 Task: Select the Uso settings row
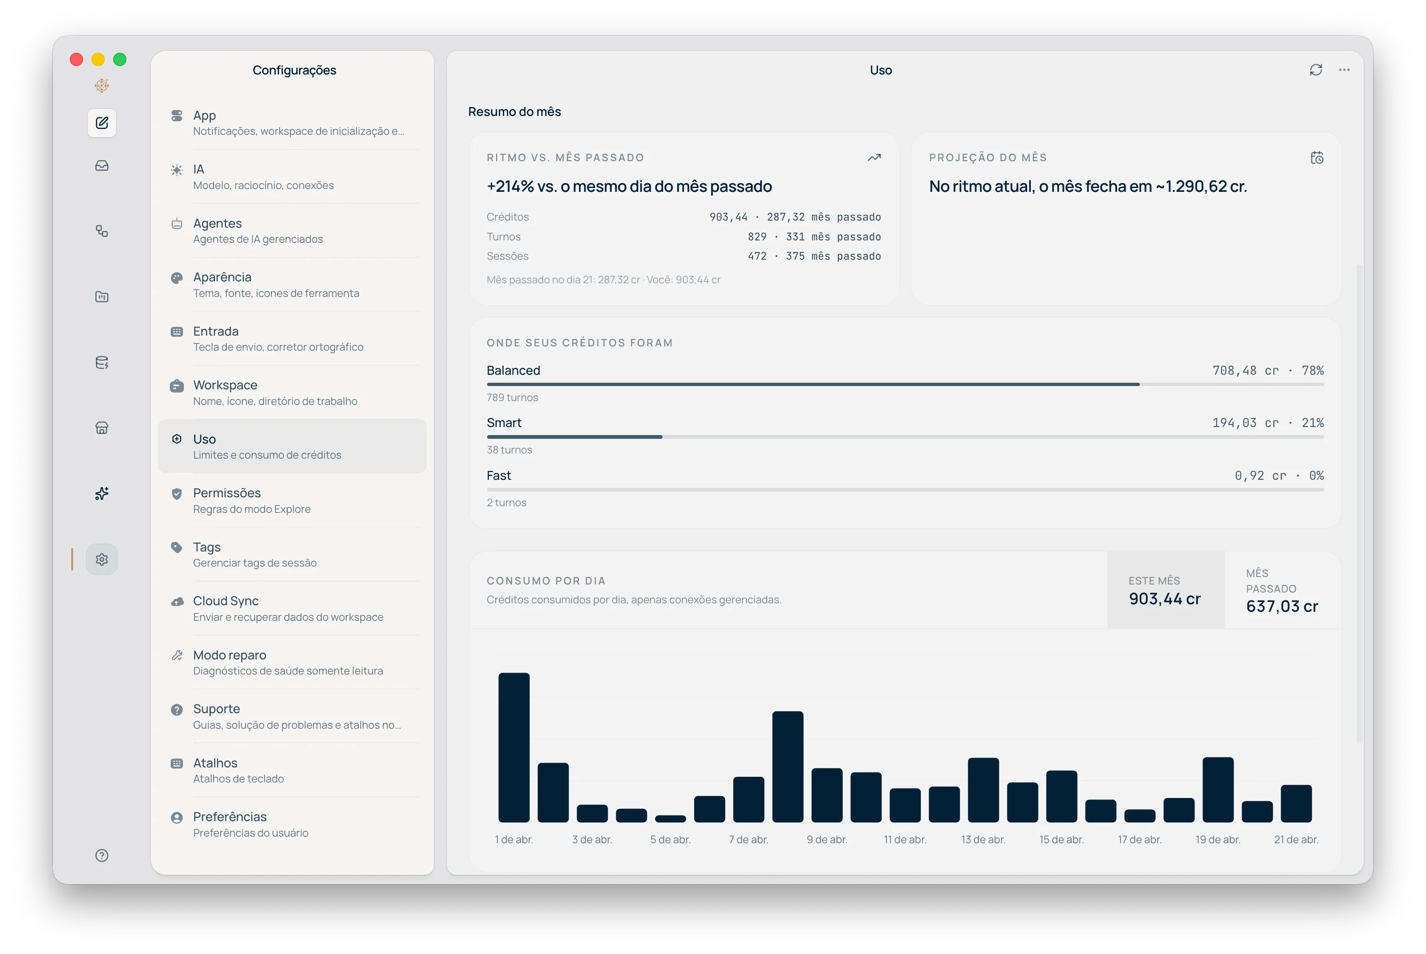292,446
